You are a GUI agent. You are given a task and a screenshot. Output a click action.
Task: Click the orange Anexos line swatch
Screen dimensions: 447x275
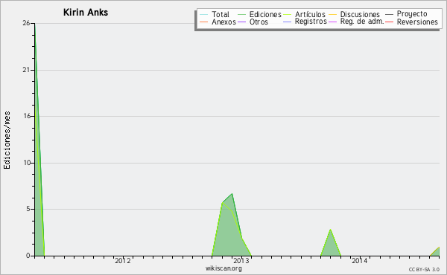click(204, 22)
